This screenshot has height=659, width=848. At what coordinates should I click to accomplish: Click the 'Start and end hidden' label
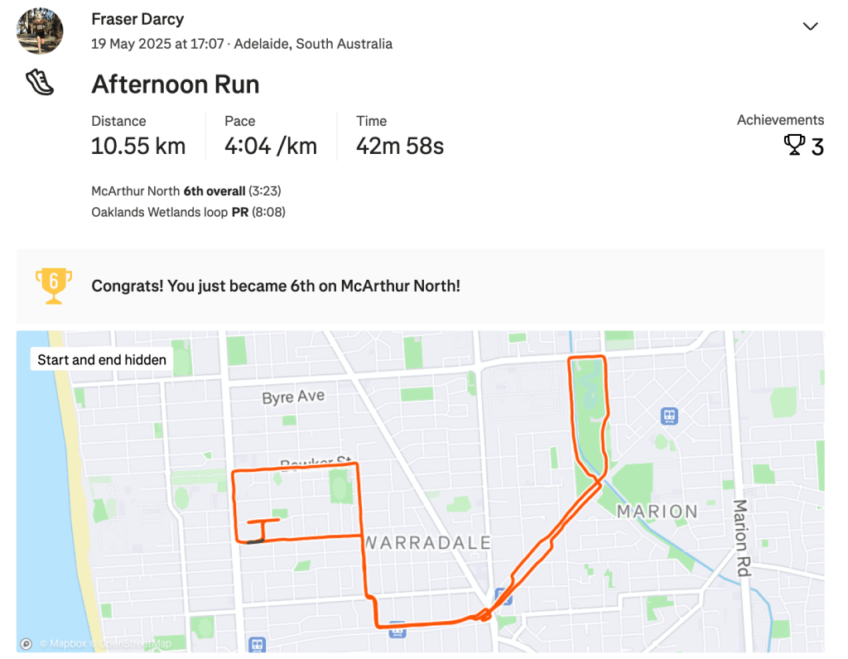(x=102, y=360)
